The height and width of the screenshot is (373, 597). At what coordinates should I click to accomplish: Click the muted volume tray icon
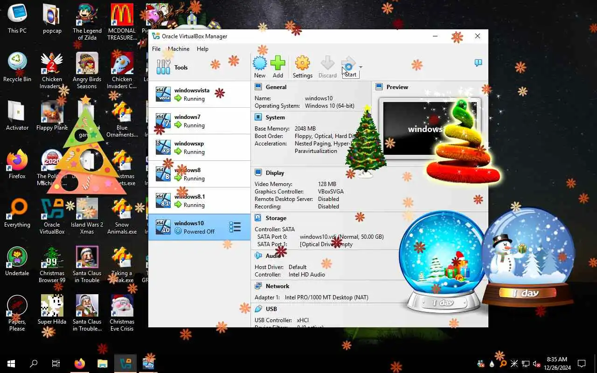click(536, 364)
